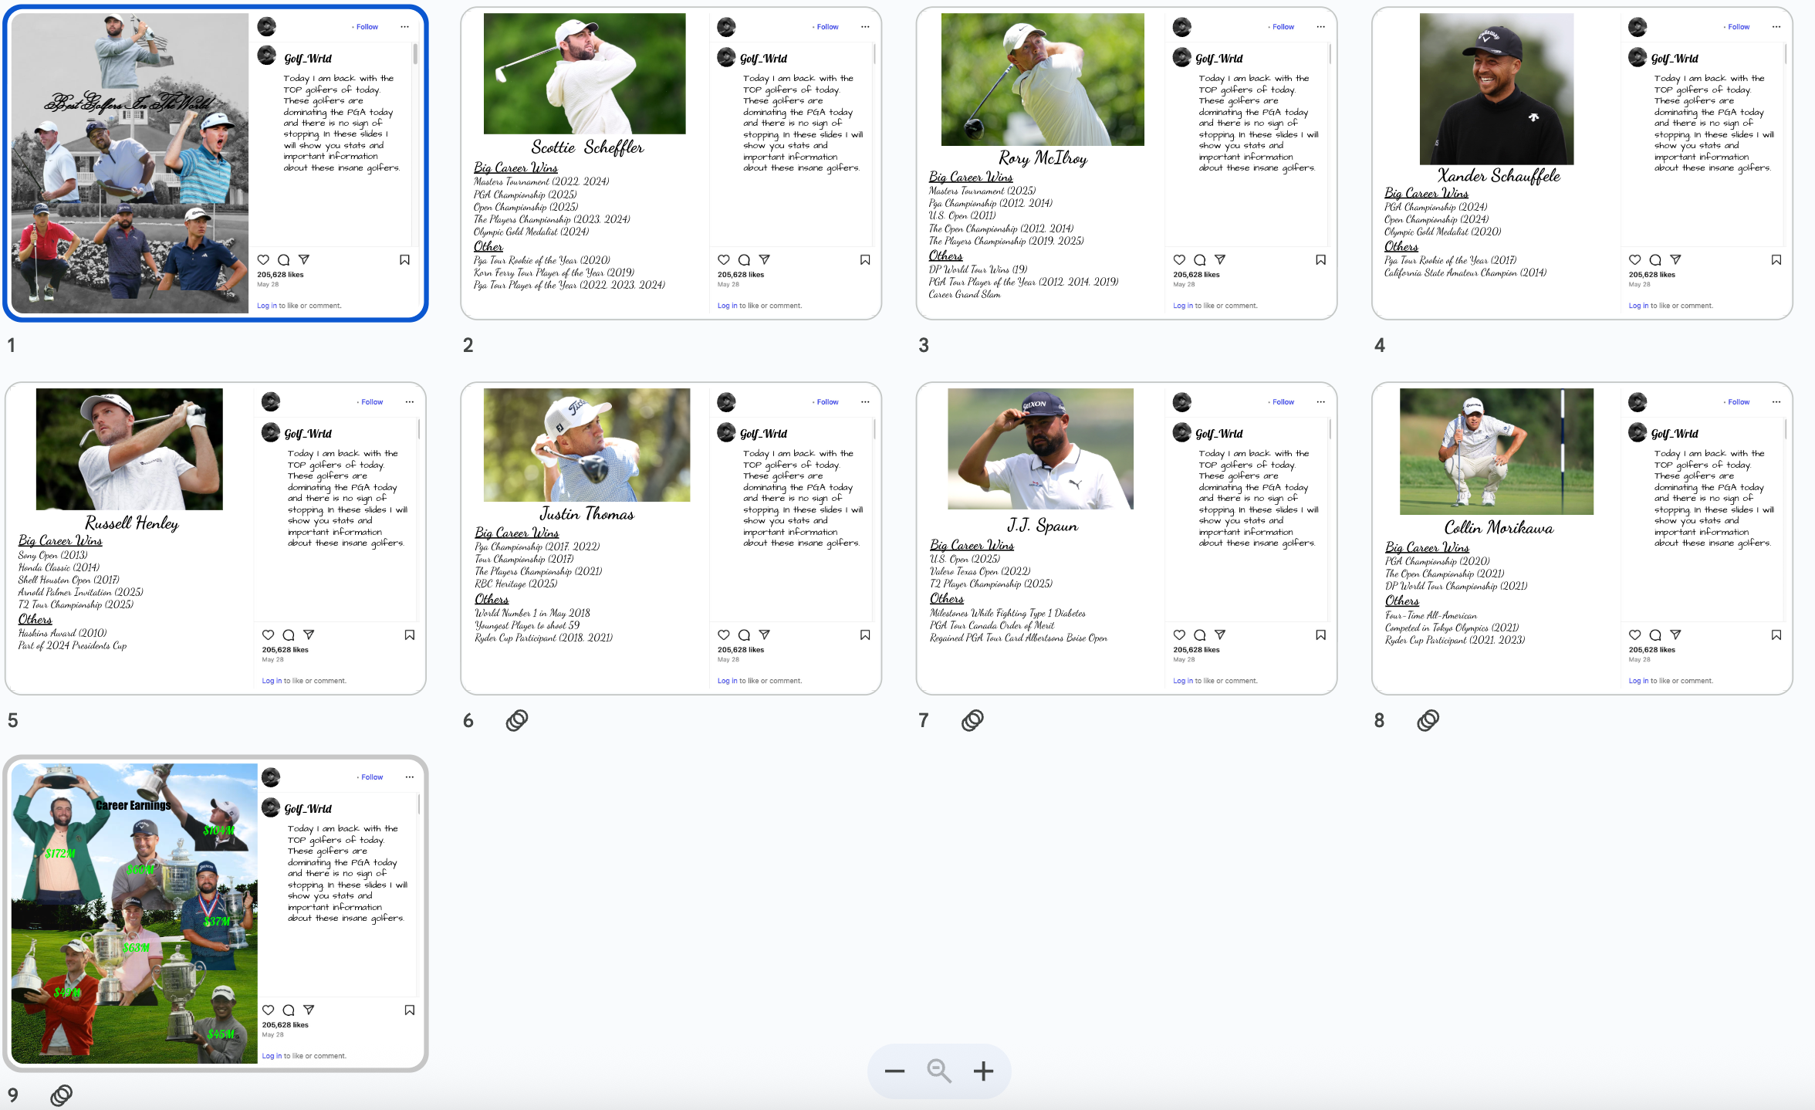The image size is (1815, 1110).
Task: Click the zoom out minus button
Action: [x=894, y=1071]
